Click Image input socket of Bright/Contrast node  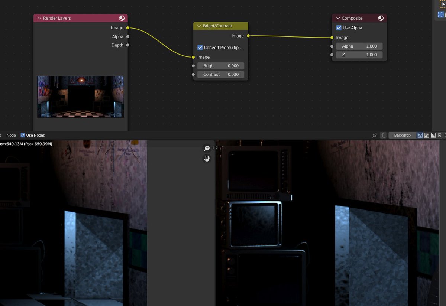[193, 57]
